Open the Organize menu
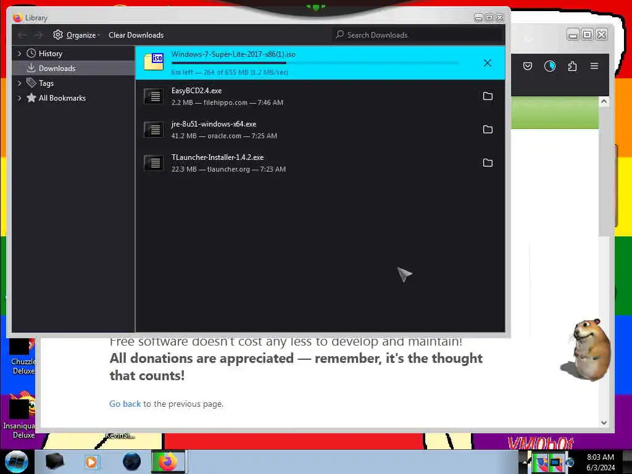The image size is (632, 474). coord(77,35)
